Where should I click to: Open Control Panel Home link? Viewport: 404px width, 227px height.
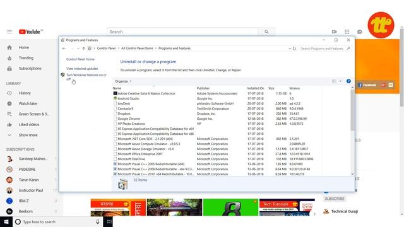click(80, 59)
